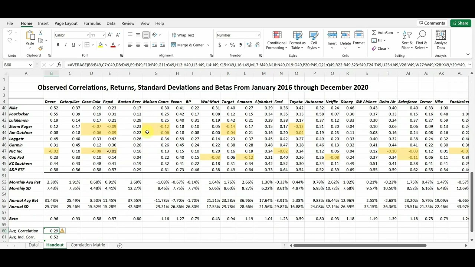Screen dimensions: 475x267
Task: Click Analyze Data
Action: (x=441, y=40)
